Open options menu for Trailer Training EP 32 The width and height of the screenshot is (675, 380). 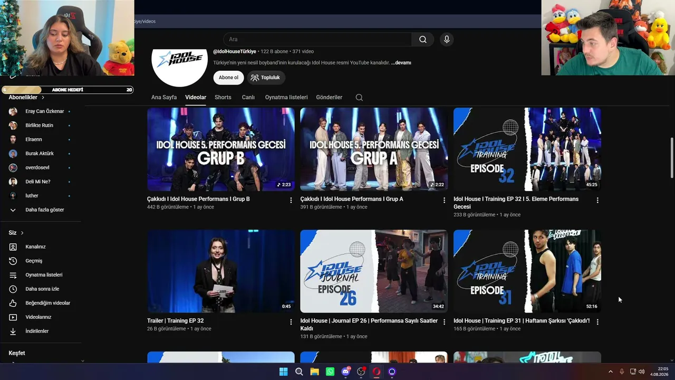pos(291,322)
